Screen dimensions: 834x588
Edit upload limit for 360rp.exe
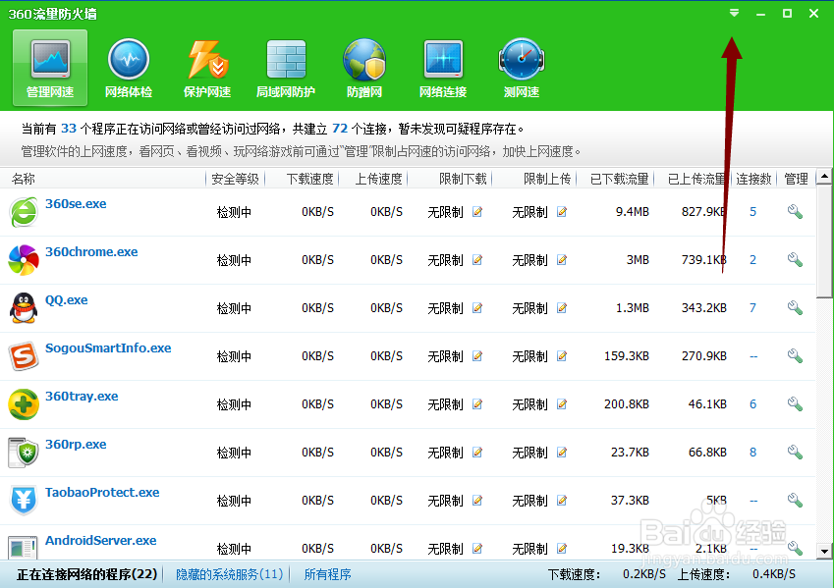pos(562,453)
